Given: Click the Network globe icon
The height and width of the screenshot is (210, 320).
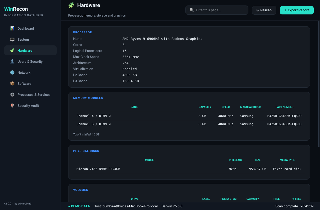Looking at the screenshot, I should [x=12, y=72].
